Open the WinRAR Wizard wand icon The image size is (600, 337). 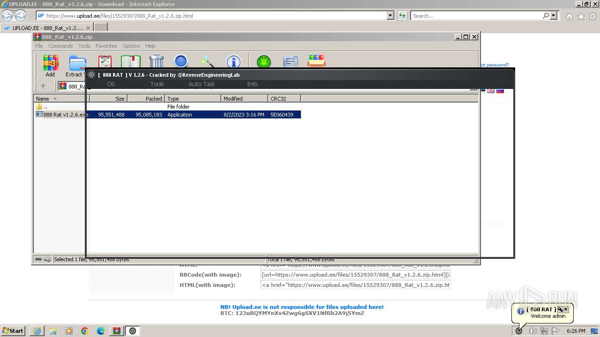click(207, 62)
